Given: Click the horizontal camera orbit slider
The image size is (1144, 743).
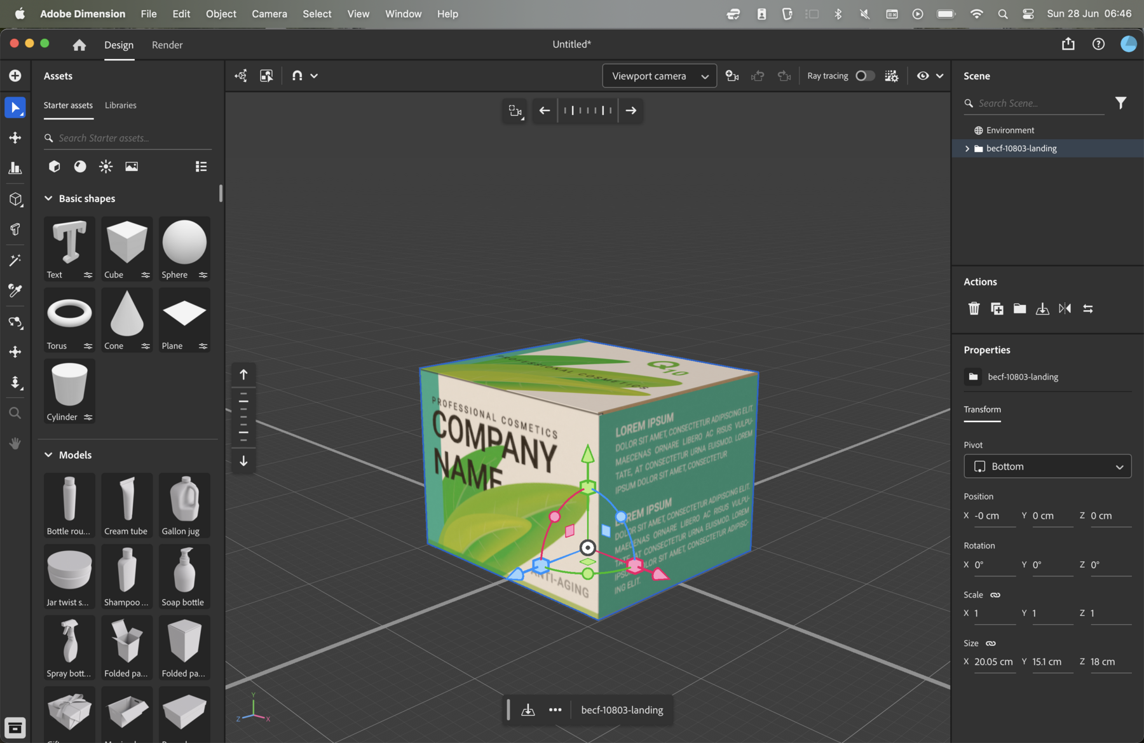Looking at the screenshot, I should click(x=588, y=110).
